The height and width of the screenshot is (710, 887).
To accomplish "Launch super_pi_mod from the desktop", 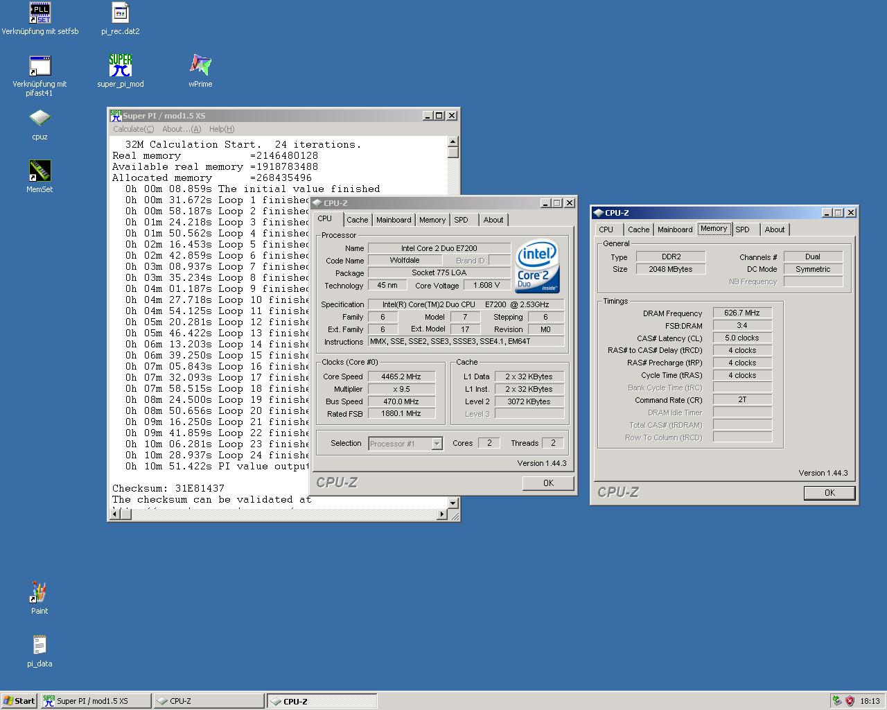I will tap(121, 66).
